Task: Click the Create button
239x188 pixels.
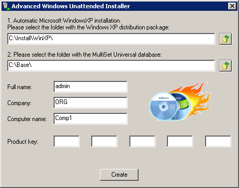Action: pyautogui.click(x=119, y=175)
